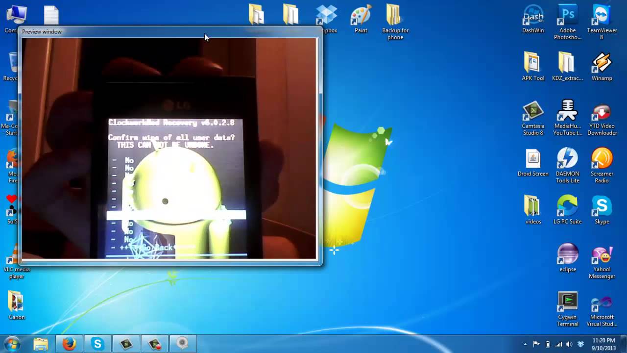Open the DashWin desktop shortcut
This screenshot has height=353, width=627.
click(x=533, y=19)
